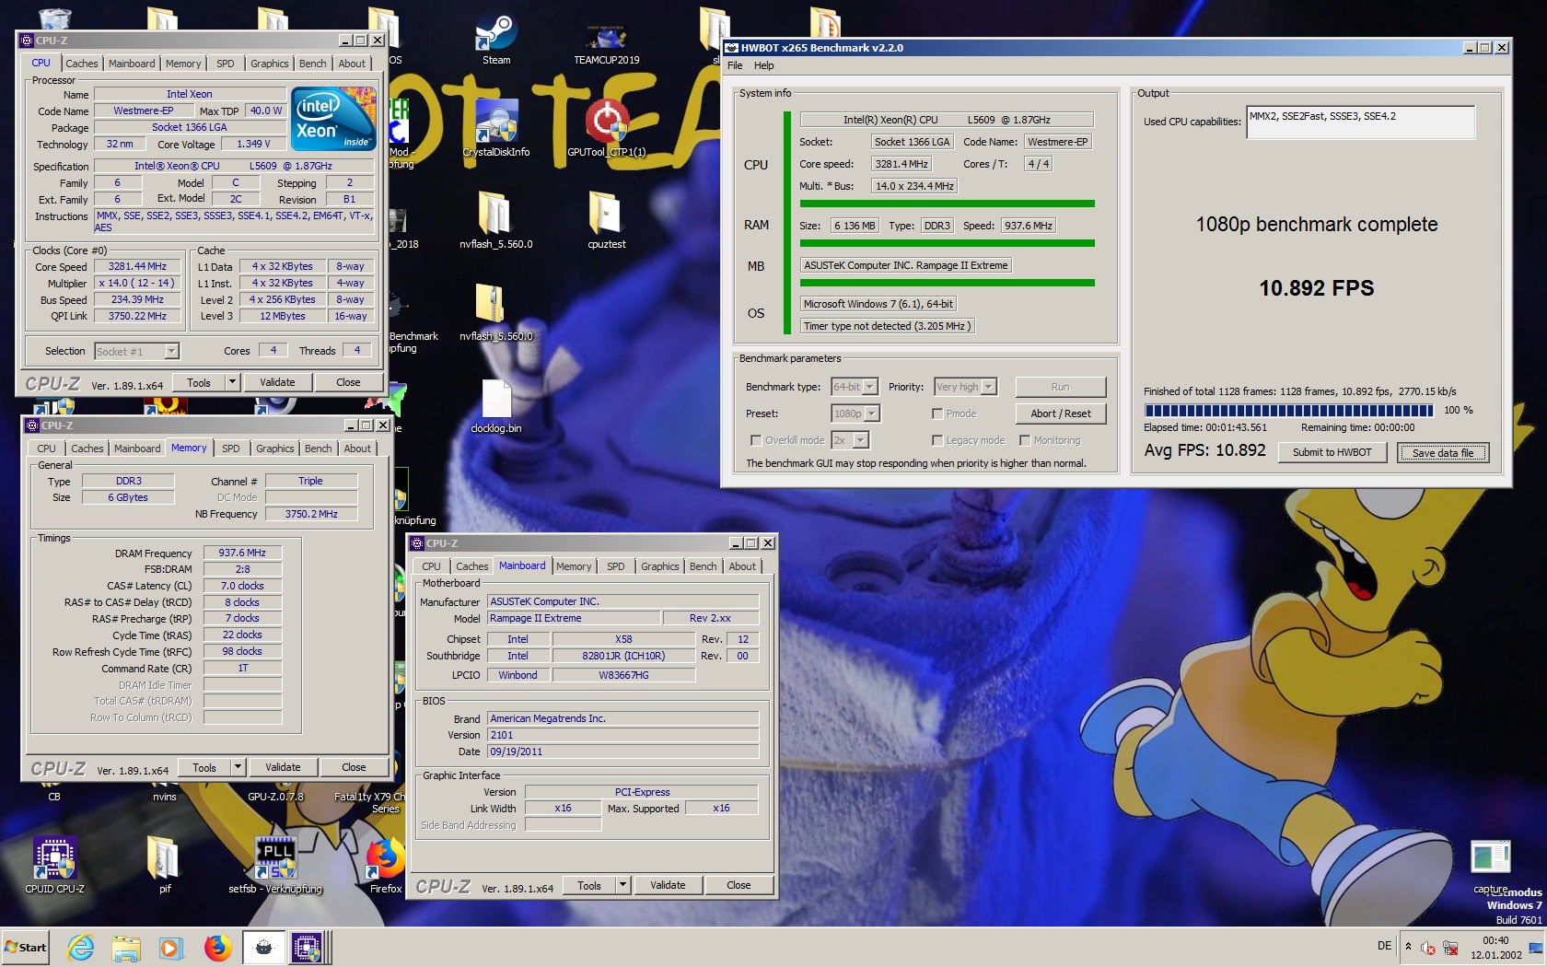Image resolution: width=1547 pixels, height=967 pixels.
Task: Click the Rampage II Extreme model field
Action: (x=574, y=618)
